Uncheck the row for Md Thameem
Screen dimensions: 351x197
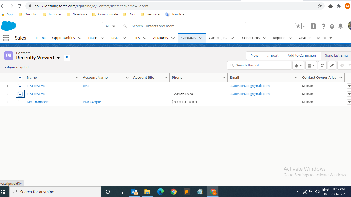click(x=20, y=102)
